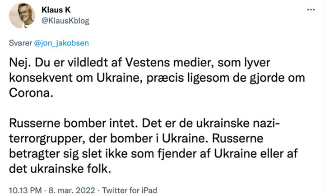Select the tweet line mentioning 'Vestens medier'
Image resolution: width=325 pixels, height=194 pixels.
point(139,63)
